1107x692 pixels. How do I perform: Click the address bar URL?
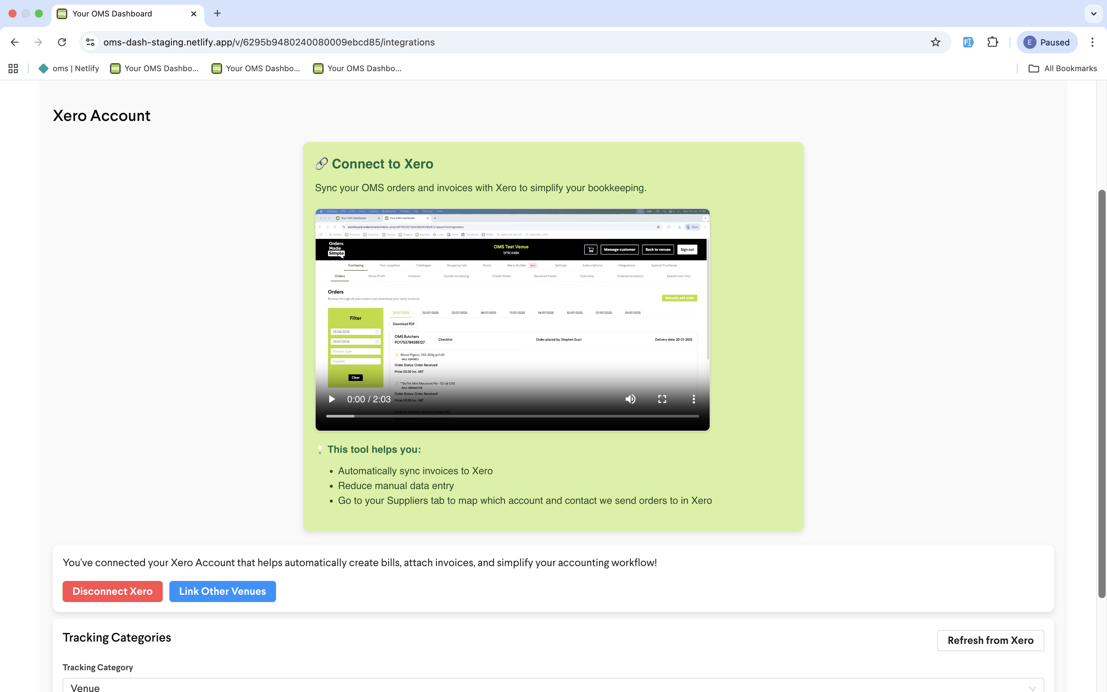click(269, 42)
